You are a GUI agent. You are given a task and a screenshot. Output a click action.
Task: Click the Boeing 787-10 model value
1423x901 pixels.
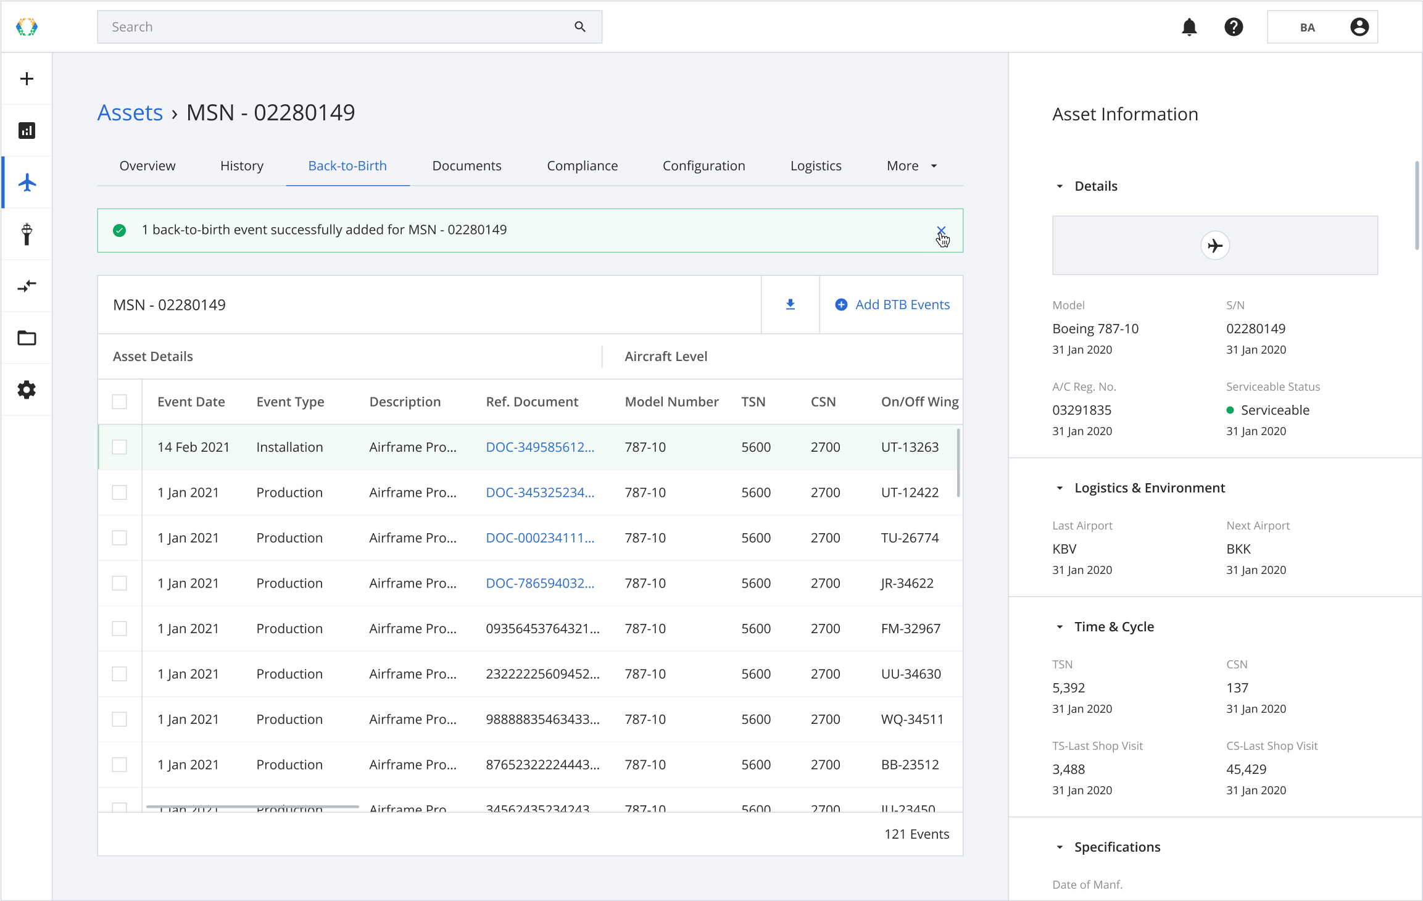1095,328
